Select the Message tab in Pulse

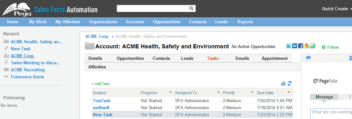(x=324, y=97)
